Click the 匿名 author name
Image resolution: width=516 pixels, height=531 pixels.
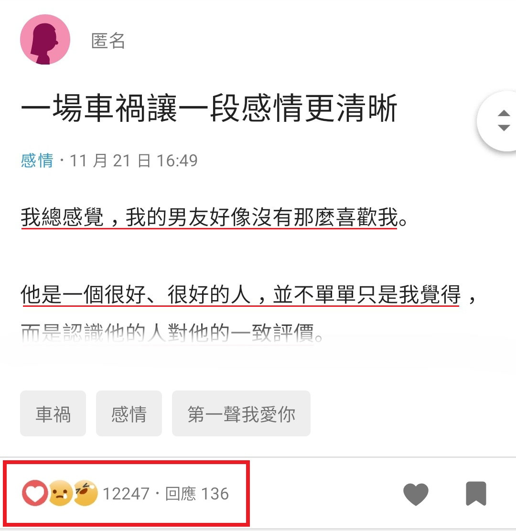[108, 41]
